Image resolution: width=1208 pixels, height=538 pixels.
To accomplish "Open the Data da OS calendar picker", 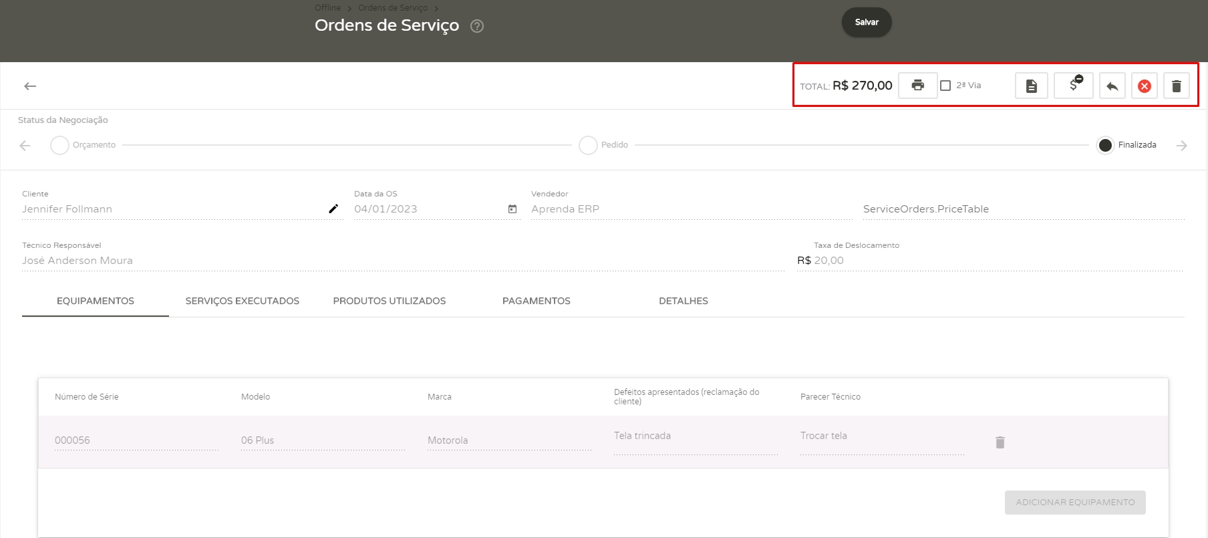I will click(512, 209).
